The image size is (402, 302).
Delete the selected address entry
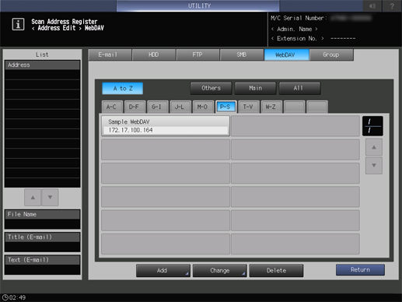[x=276, y=271]
